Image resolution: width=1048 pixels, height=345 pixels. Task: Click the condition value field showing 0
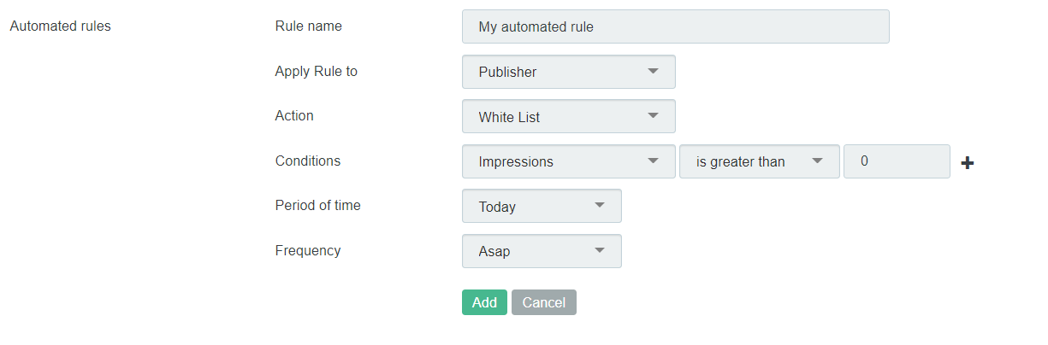(897, 161)
